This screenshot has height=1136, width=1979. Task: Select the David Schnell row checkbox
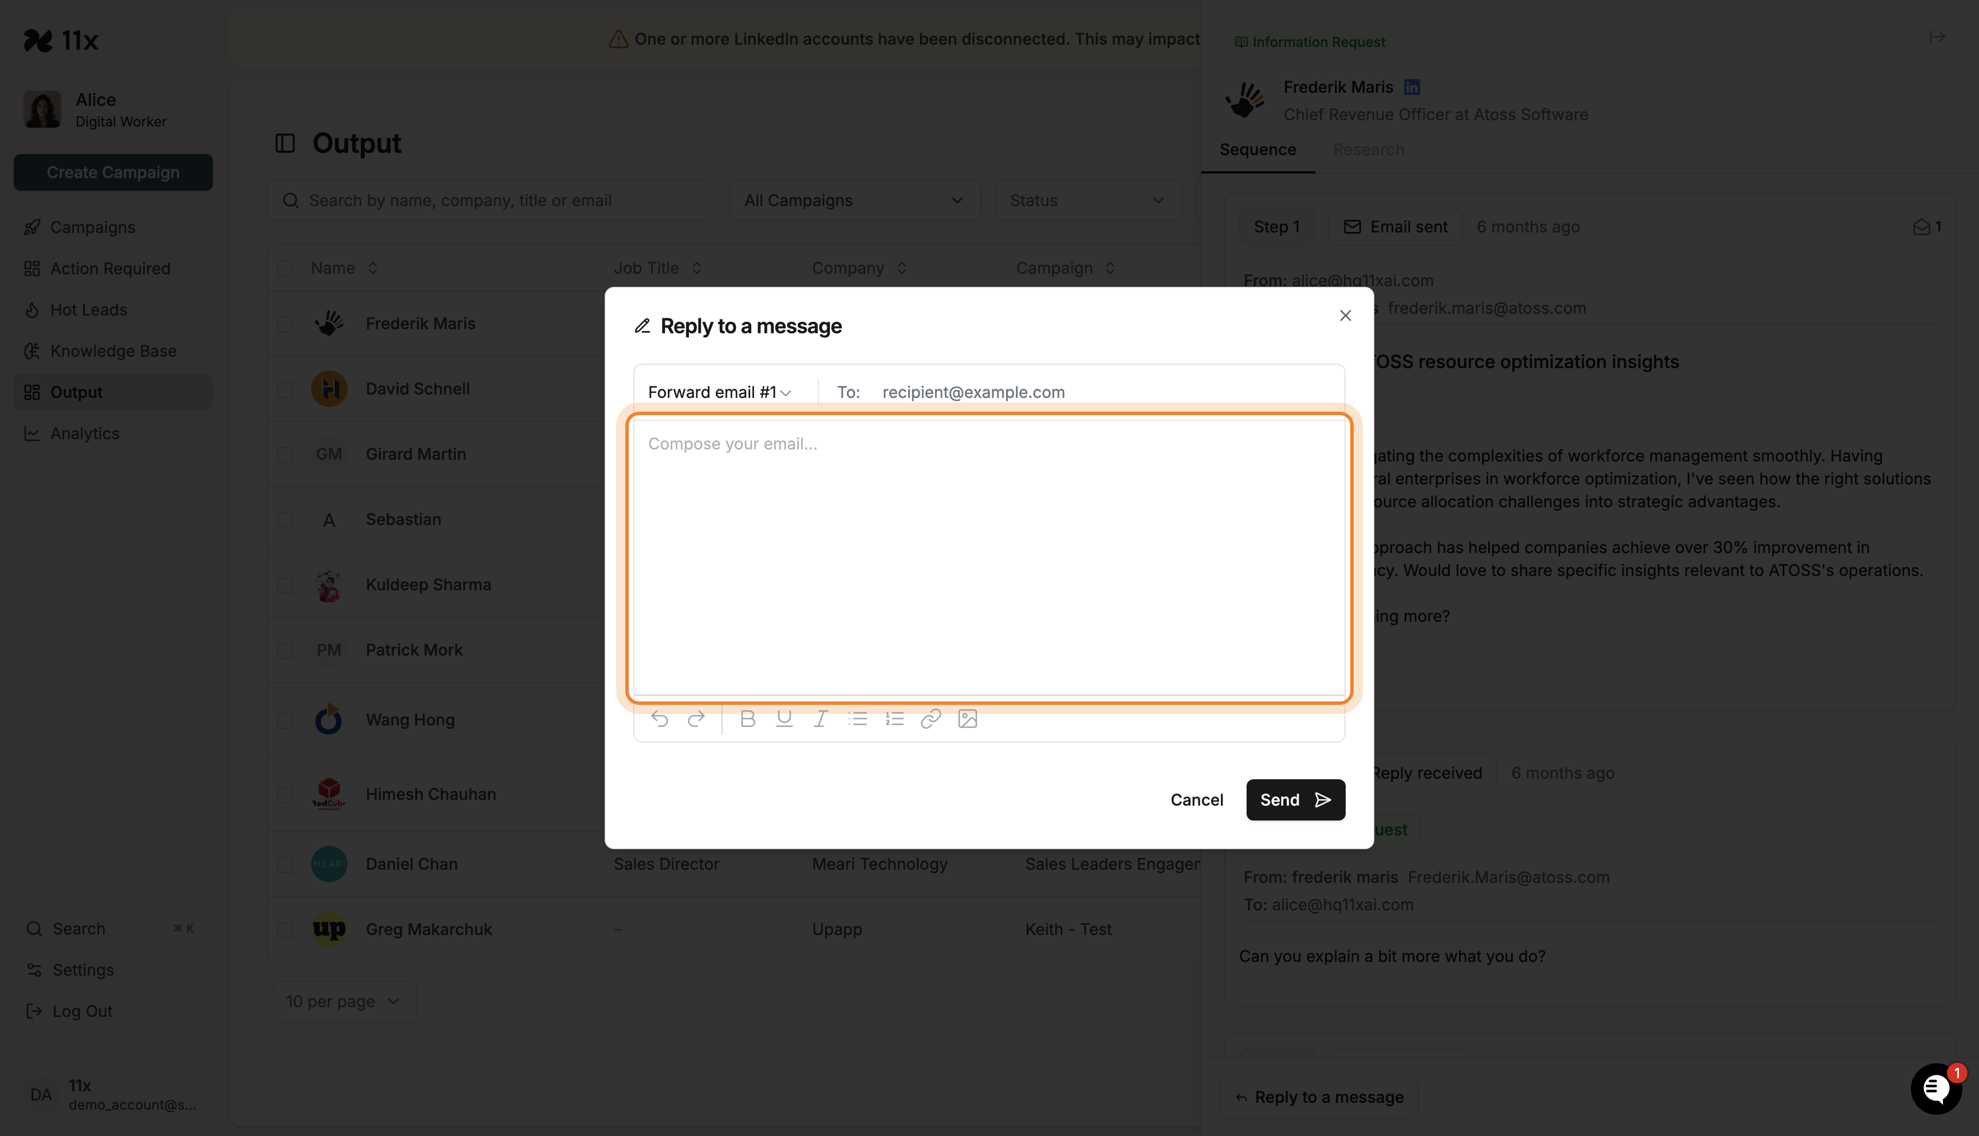click(286, 389)
